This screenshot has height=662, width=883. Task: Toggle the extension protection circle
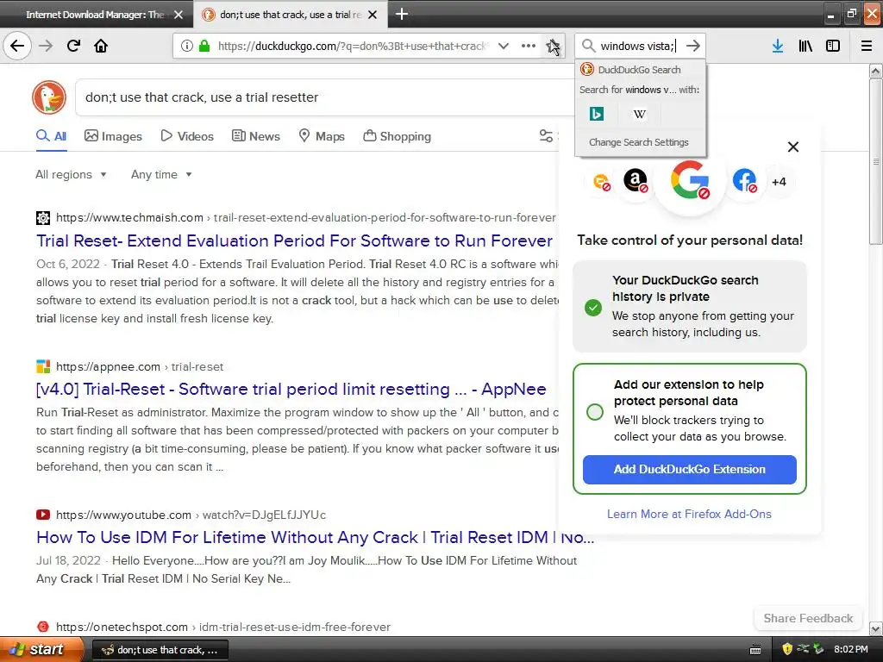(595, 412)
